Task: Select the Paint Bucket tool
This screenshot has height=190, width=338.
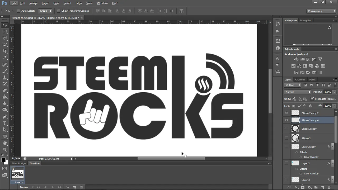Action: (x=5, y=97)
